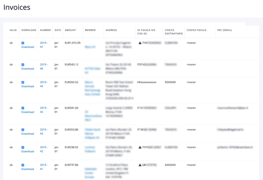Viewport: 263px width, 180px height.
Task: Click the PEC (EMAIL) column header
Action: click(x=225, y=30)
